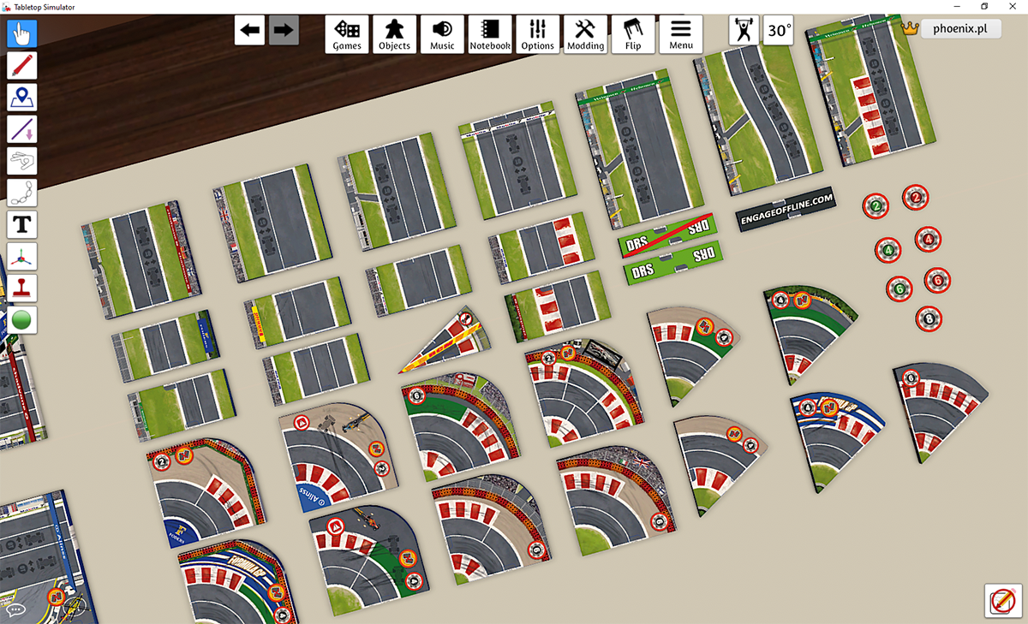
Task: Open the Options menu
Action: coord(538,34)
